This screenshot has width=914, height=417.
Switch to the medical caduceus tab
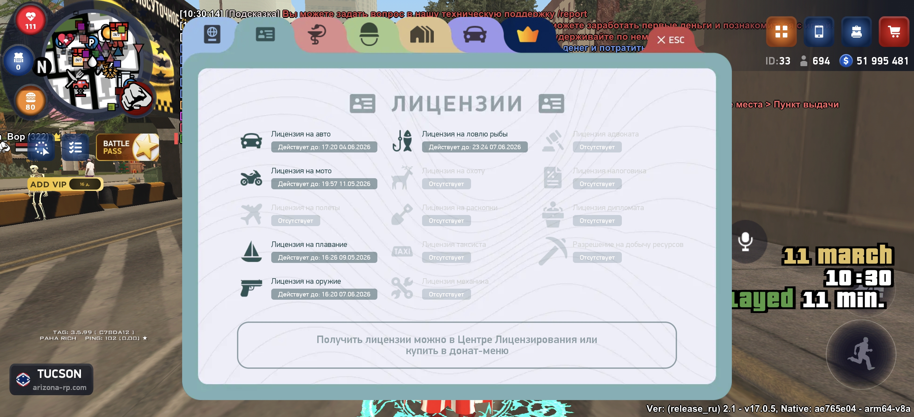[x=317, y=35]
